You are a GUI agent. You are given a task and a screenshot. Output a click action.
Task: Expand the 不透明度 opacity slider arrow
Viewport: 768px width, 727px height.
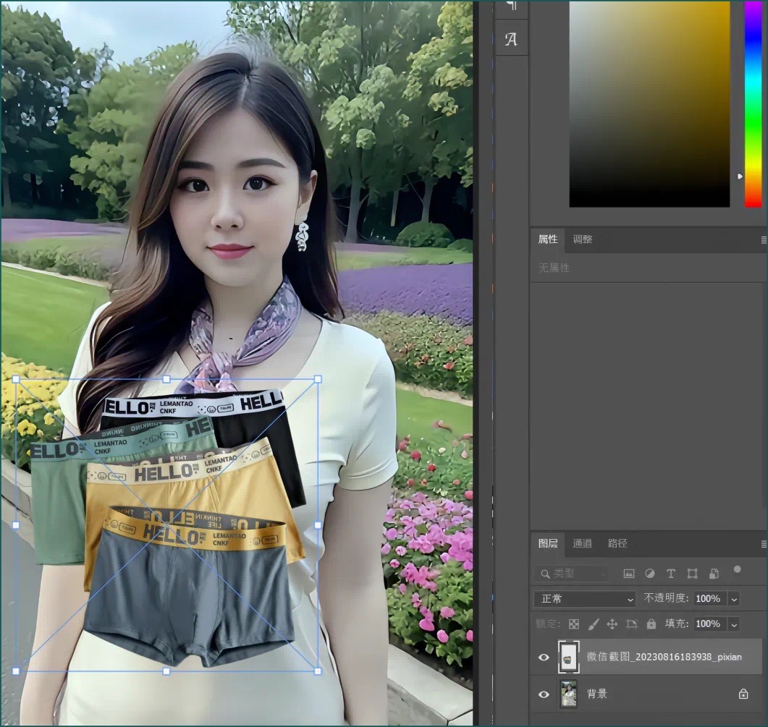pyautogui.click(x=734, y=599)
